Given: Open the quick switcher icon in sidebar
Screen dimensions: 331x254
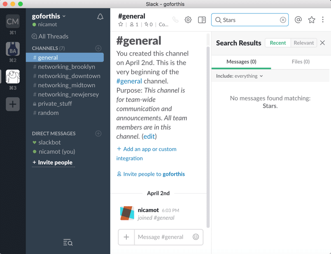Looking at the screenshot, I should click(x=68, y=242).
